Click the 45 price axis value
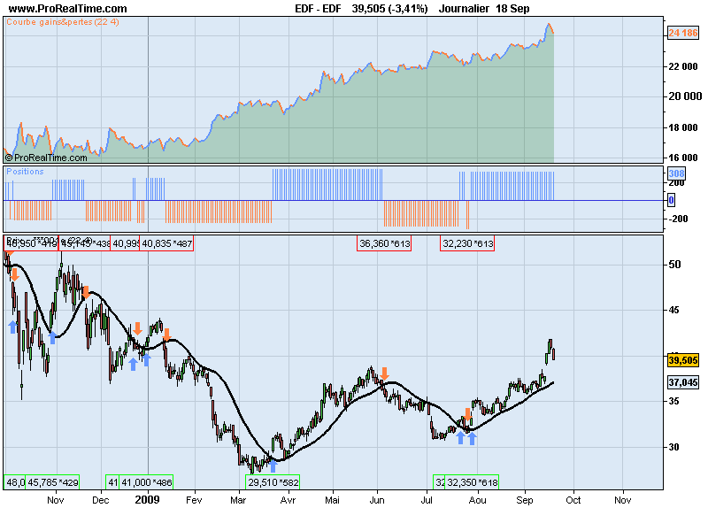This screenshot has width=708, height=531. pos(673,311)
